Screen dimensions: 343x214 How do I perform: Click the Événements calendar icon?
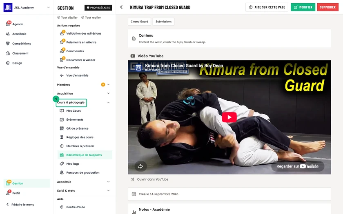click(62, 119)
